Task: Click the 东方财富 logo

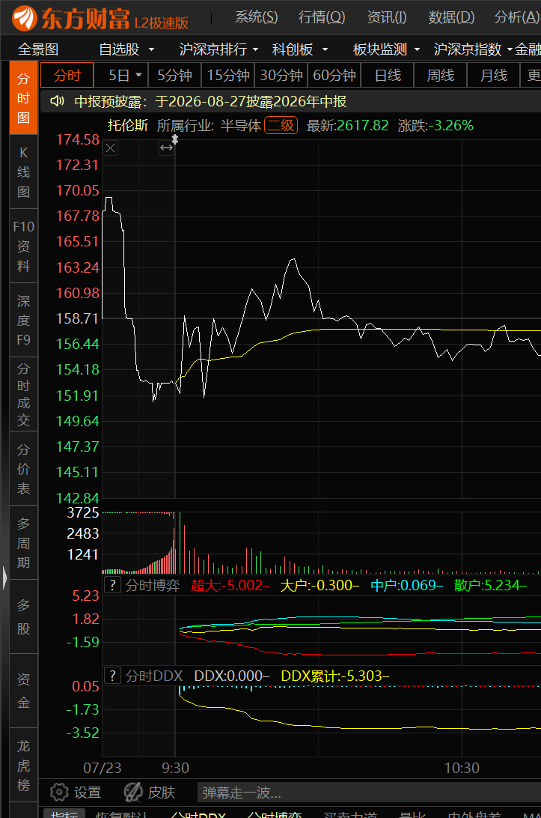Action: [100, 18]
